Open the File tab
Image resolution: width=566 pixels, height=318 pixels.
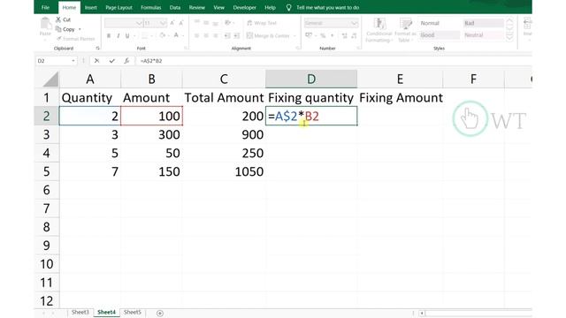coord(45,7)
